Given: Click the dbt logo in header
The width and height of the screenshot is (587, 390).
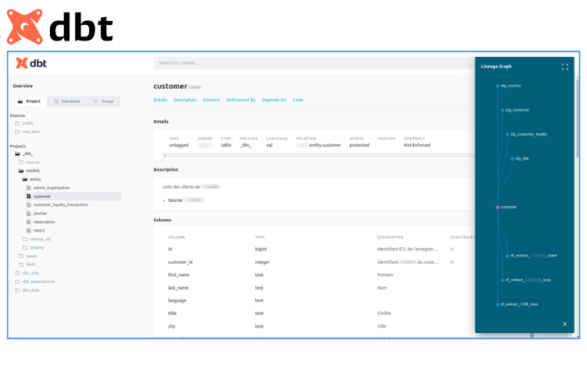Looking at the screenshot, I should (31, 63).
